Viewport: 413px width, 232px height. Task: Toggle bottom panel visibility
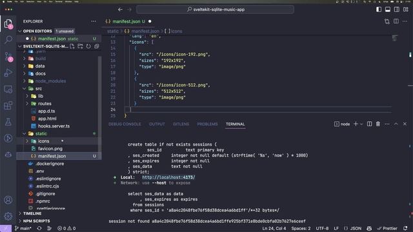pyautogui.click(x=388, y=10)
